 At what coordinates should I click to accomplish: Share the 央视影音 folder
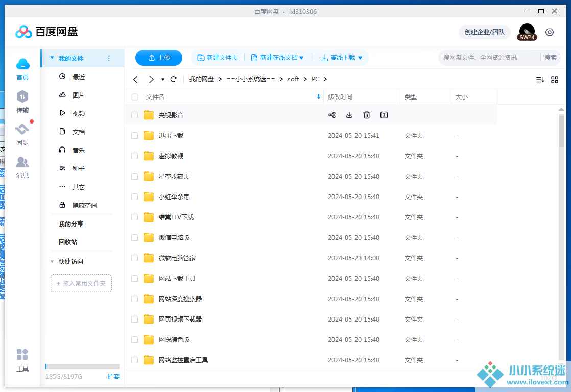click(x=332, y=115)
